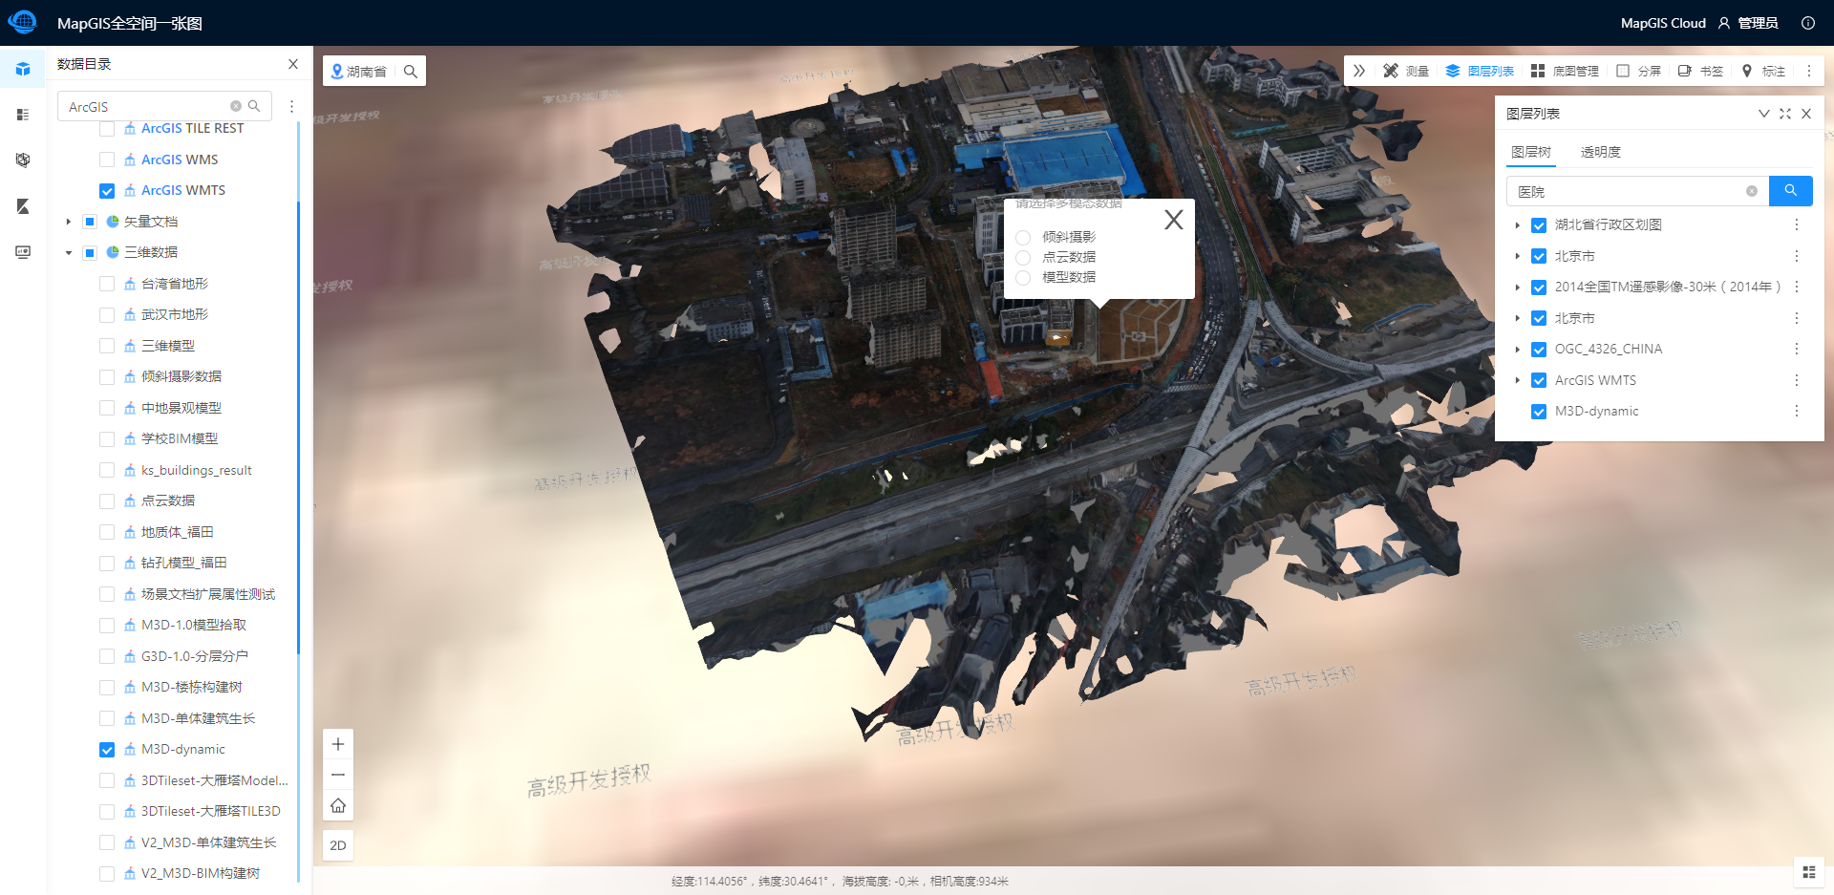This screenshot has width=1834, height=895.
Task: Switch the map to 2D mode
Action: 338,845
